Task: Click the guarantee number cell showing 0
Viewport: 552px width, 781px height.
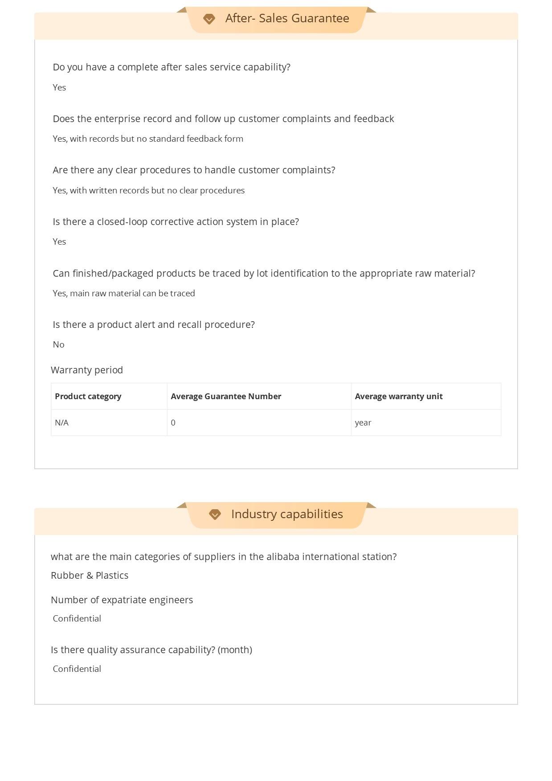Action: click(x=173, y=423)
